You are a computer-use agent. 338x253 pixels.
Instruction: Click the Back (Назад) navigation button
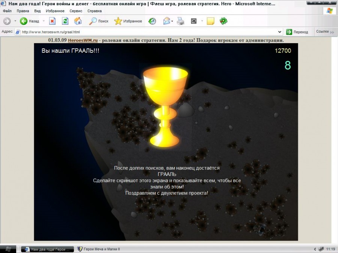click(29, 21)
